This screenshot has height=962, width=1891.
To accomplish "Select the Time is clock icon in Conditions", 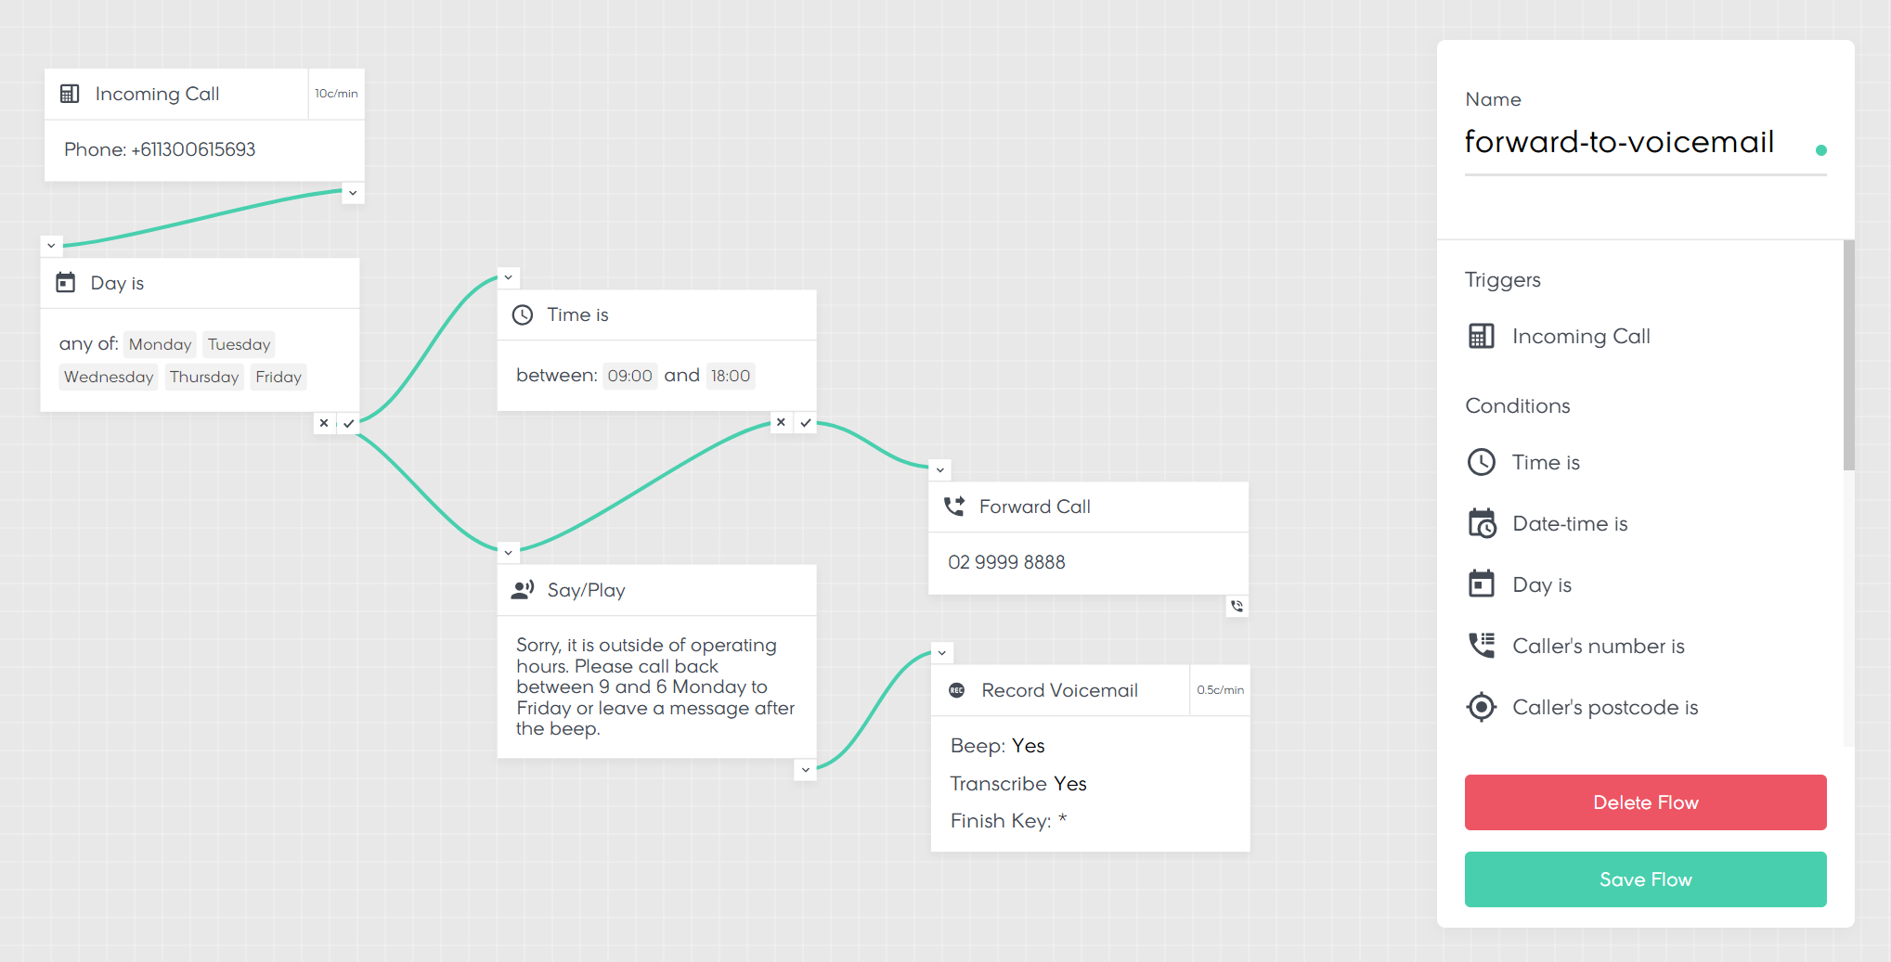I will click(x=1482, y=462).
